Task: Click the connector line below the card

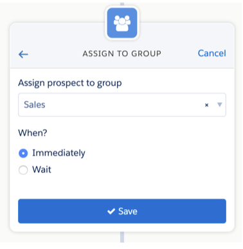Action: coord(122,237)
